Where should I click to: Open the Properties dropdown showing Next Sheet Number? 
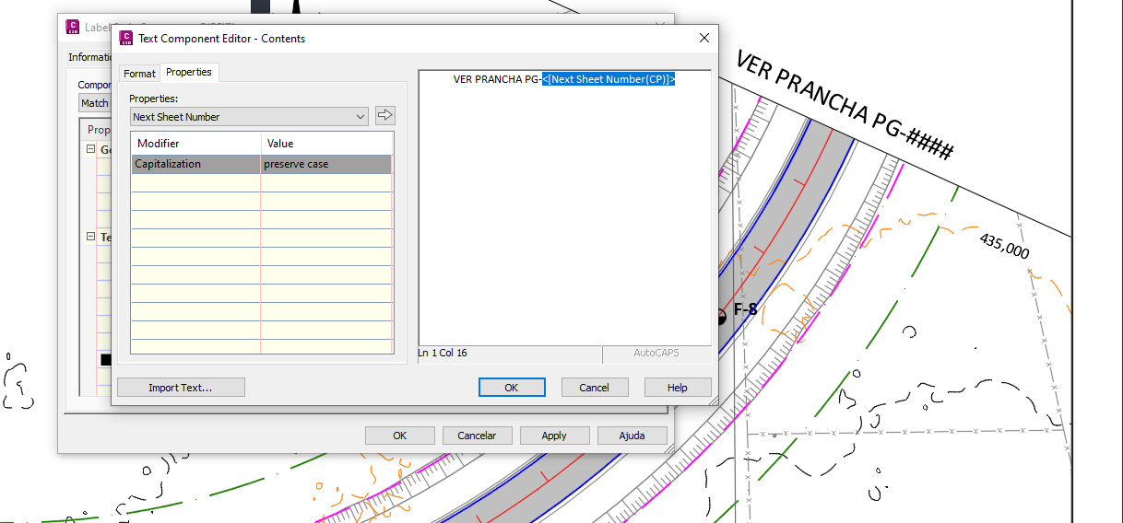pyautogui.click(x=249, y=117)
